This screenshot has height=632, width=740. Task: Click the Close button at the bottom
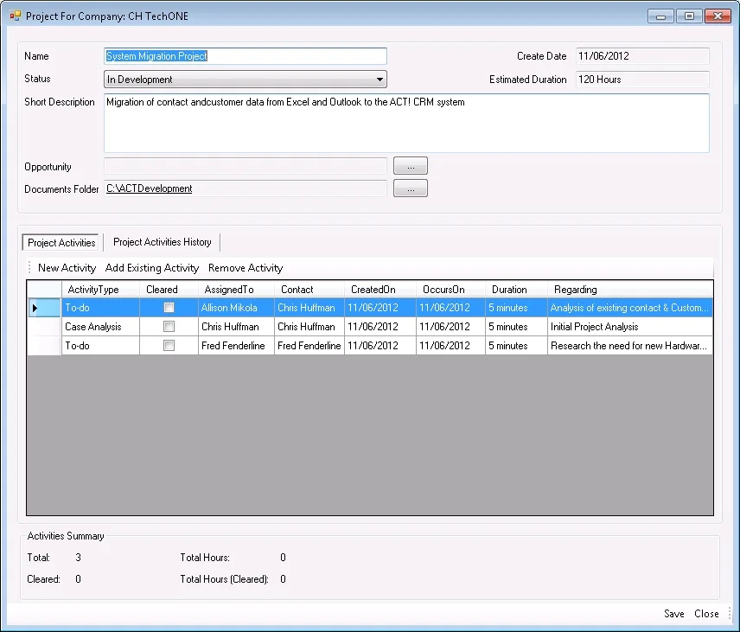point(706,614)
